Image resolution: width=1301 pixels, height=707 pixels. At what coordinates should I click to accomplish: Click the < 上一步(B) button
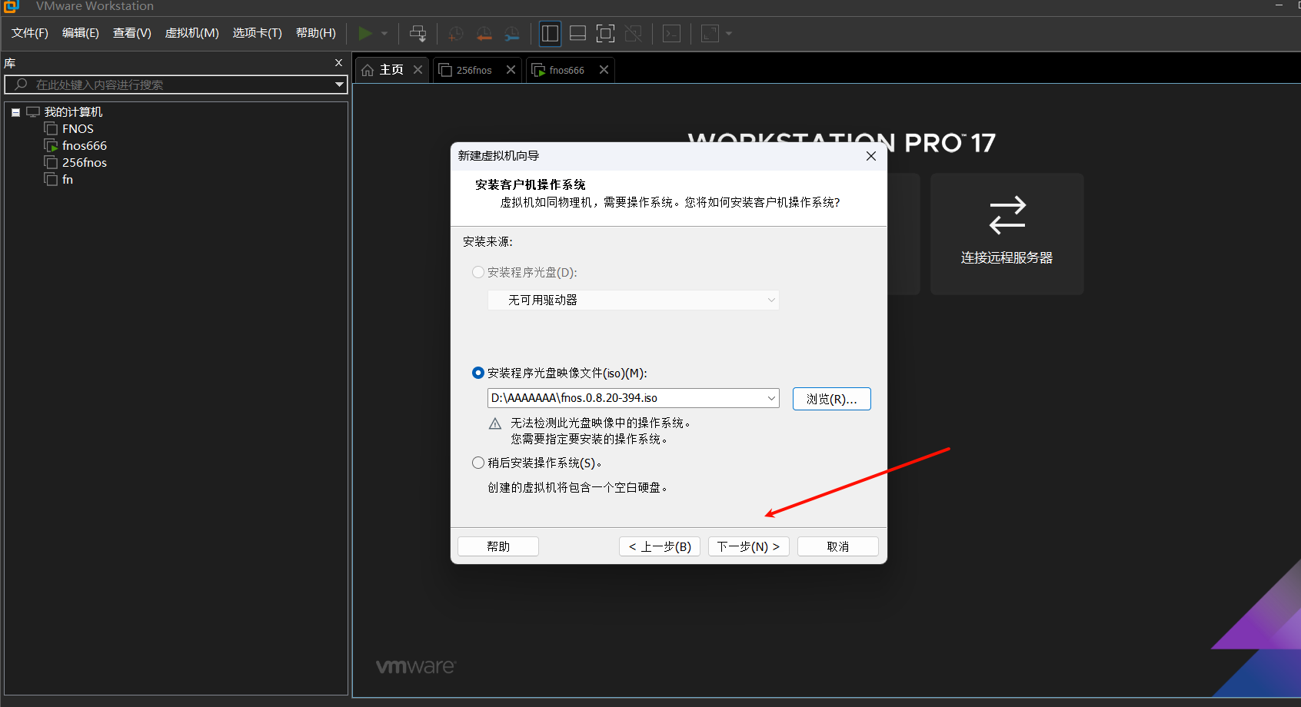660,546
